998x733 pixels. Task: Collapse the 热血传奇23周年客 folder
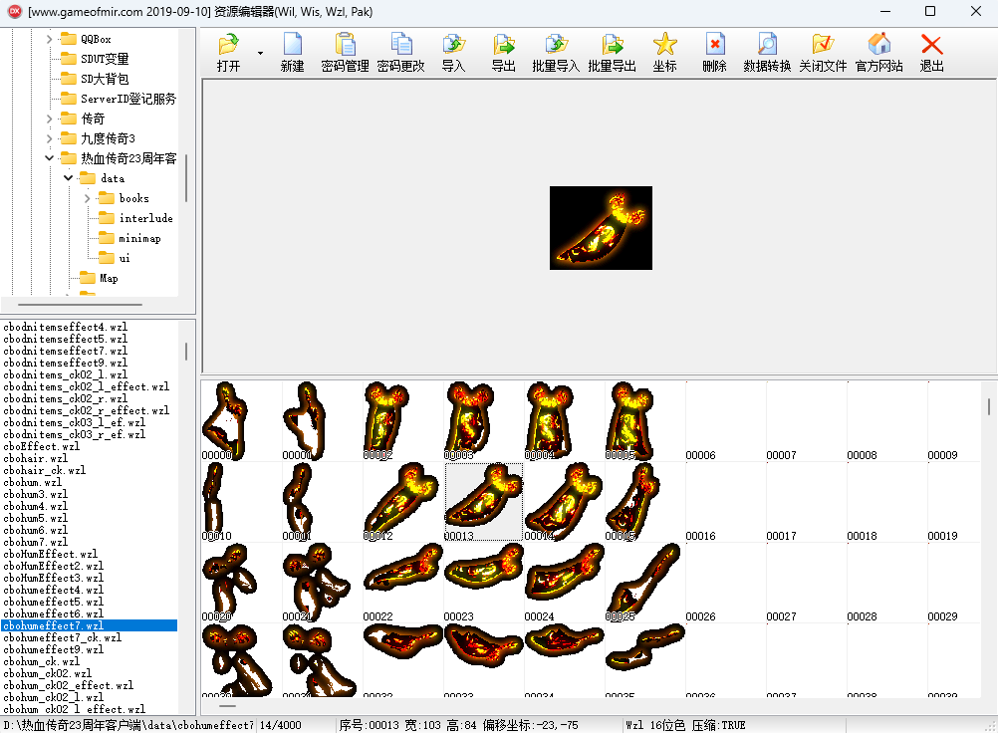click(49, 158)
